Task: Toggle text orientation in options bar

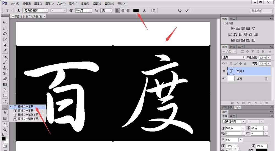Action: (18, 10)
